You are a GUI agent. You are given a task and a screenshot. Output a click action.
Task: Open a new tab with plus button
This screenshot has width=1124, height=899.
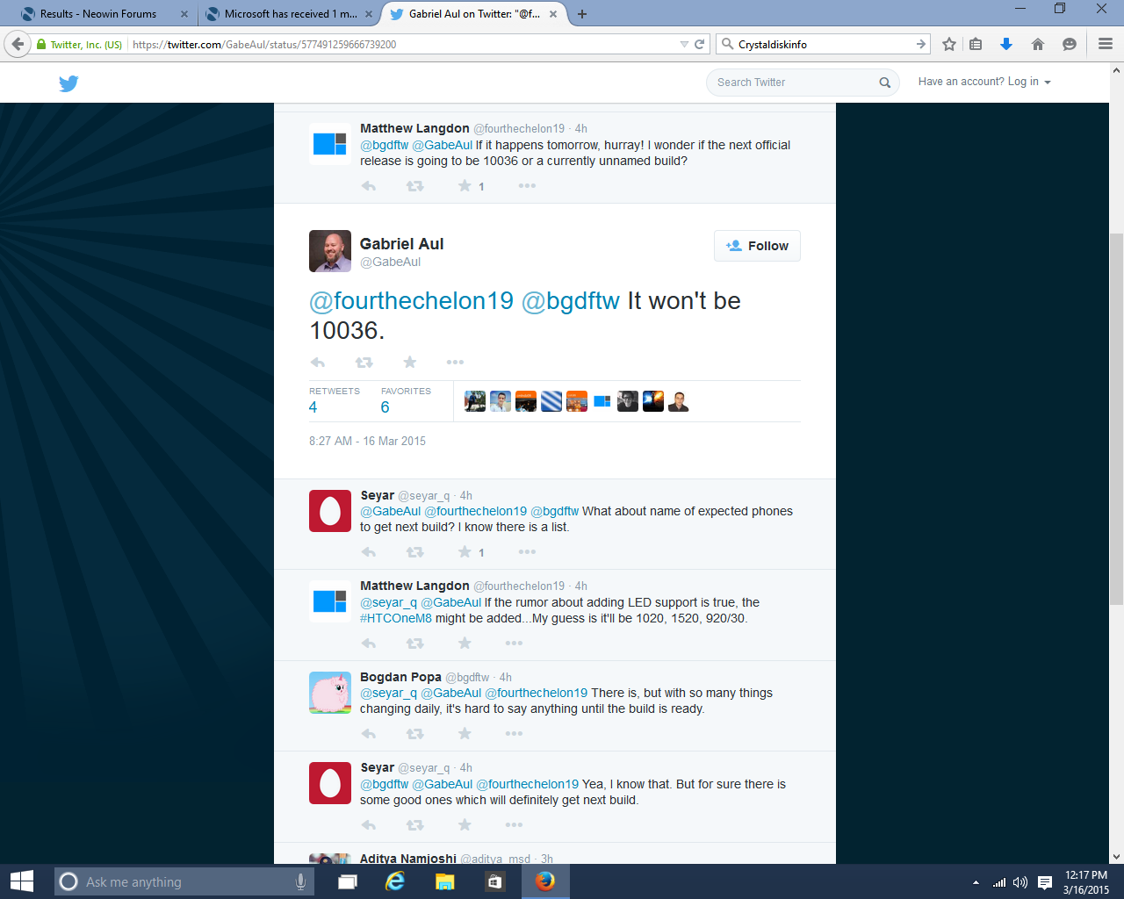tap(582, 14)
